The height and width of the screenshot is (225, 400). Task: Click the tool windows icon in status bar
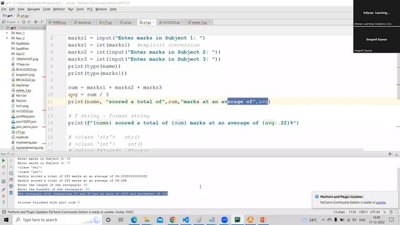(x=4, y=212)
